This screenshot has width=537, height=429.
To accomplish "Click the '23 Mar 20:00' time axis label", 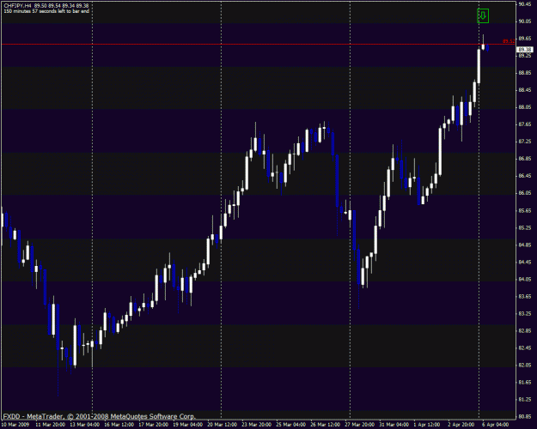I will click(x=257, y=425).
